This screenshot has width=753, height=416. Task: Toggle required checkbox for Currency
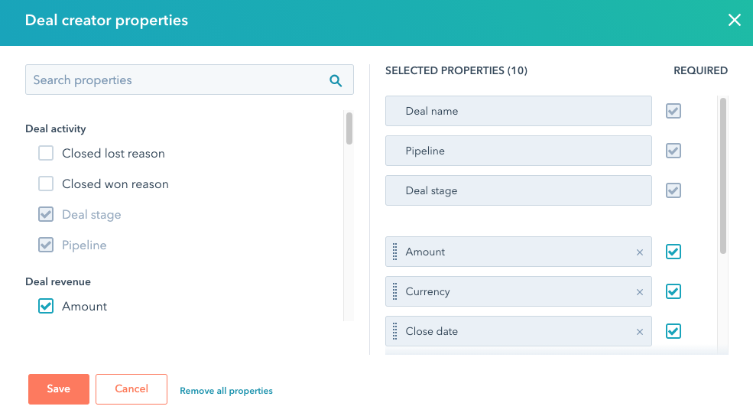(673, 291)
